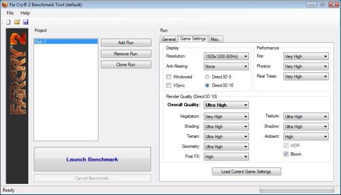This screenshot has width=341, height=195.
Task: Click the Open project folder icon
Action: 17,22
